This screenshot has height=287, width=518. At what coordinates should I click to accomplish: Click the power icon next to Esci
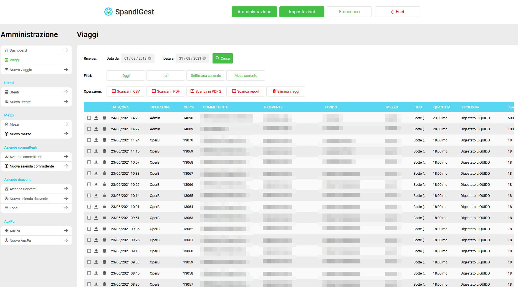392,12
